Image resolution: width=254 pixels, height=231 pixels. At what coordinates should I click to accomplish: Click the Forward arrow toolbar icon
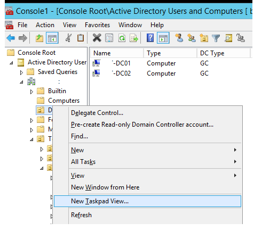(x=23, y=38)
